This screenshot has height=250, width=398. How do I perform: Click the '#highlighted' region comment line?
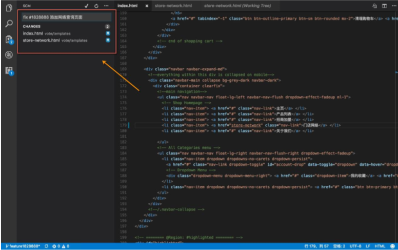coord(189,238)
